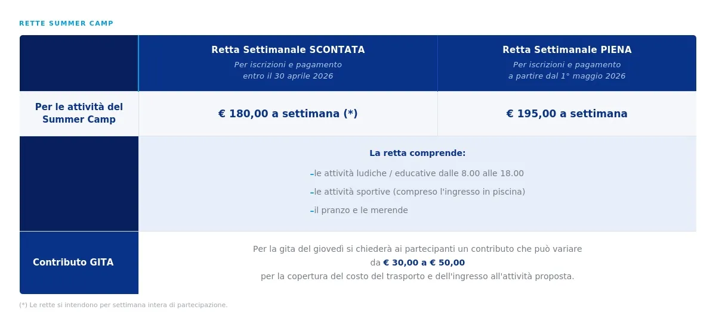
Task: Select the € 195,00 a settimana full price
Action: (567, 114)
